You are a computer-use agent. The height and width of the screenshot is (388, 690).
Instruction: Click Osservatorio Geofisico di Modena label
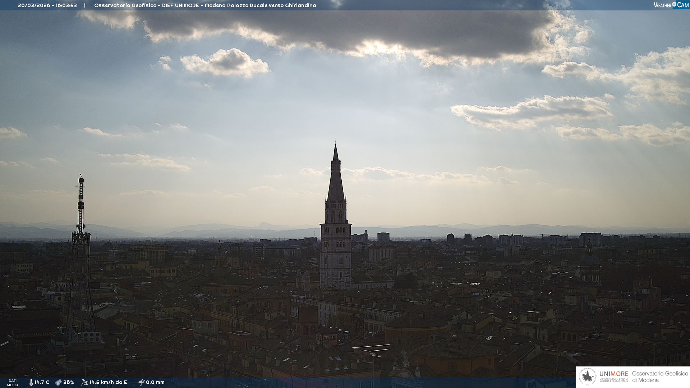click(660, 377)
